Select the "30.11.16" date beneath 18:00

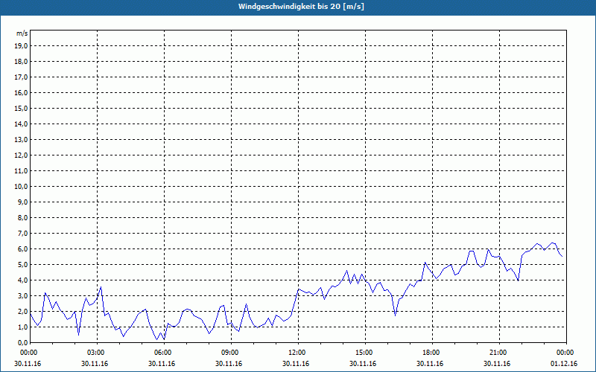430,364
